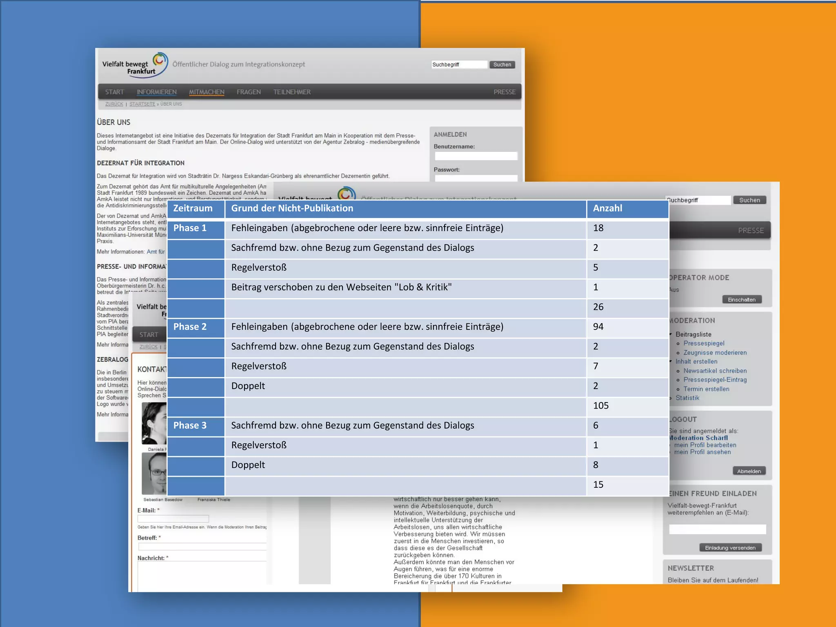Open the Statistik link
Screen dimensions: 836x627
pos(687,398)
